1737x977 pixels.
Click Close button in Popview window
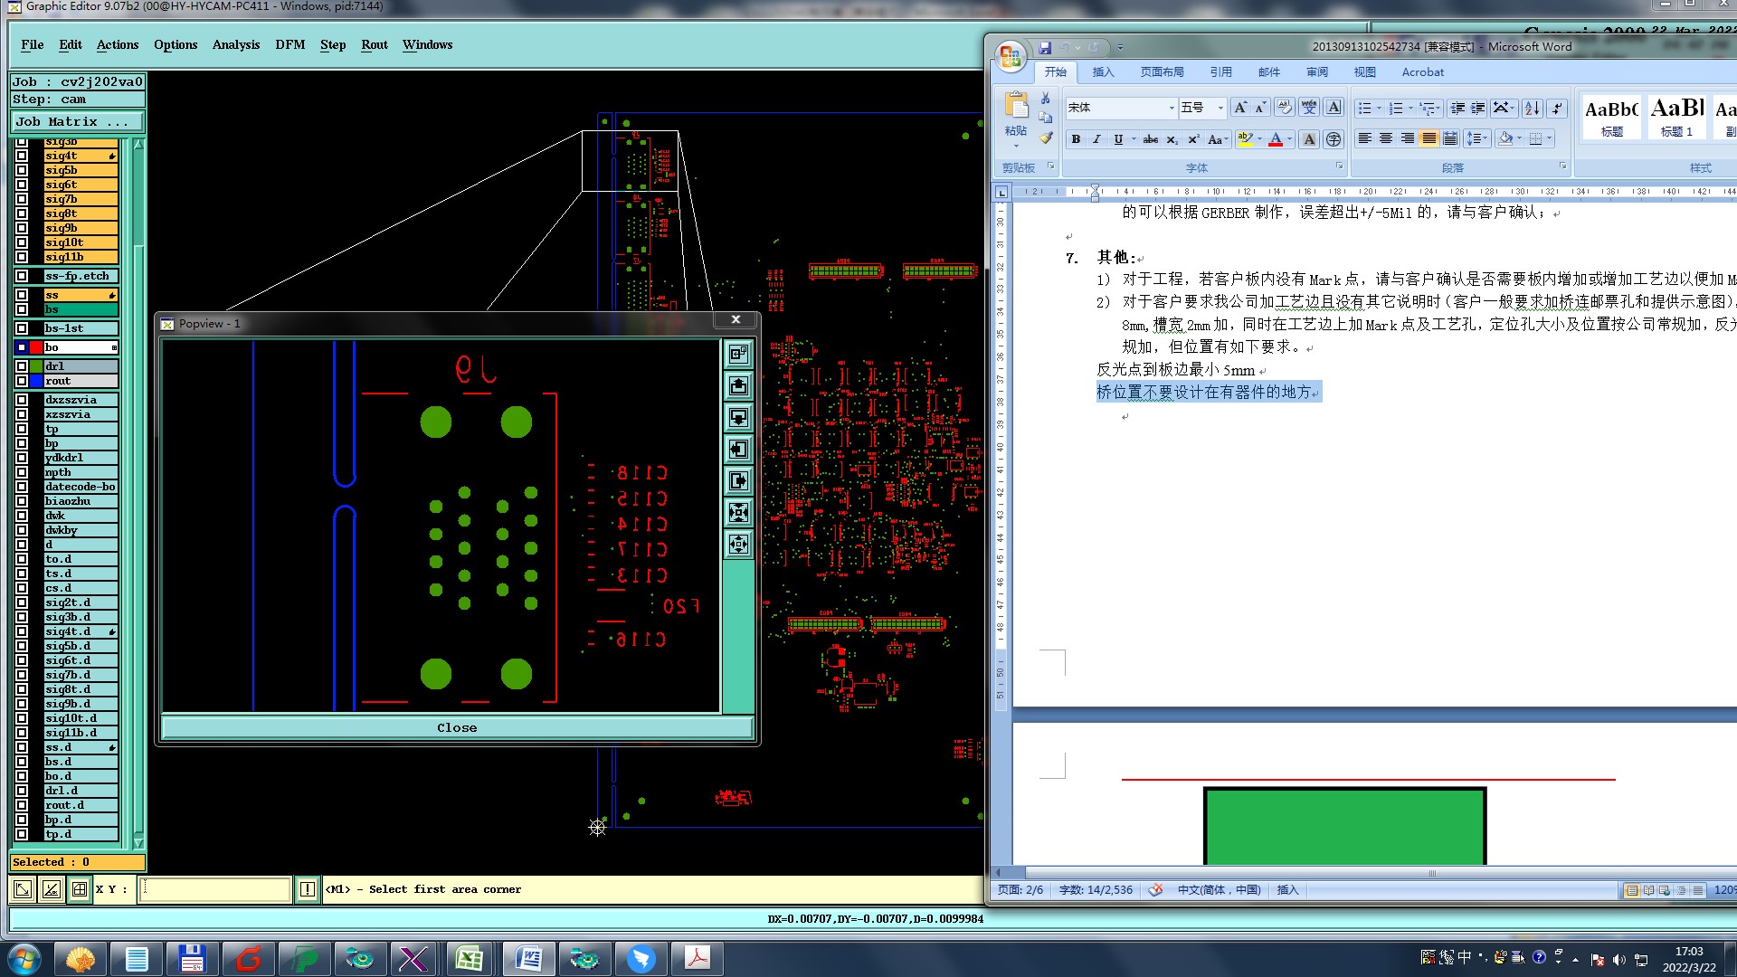[x=457, y=727]
